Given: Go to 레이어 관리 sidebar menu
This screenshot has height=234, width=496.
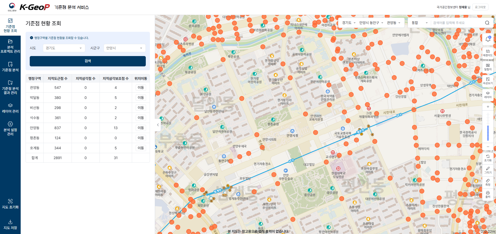Looking at the screenshot, I should [10, 108].
